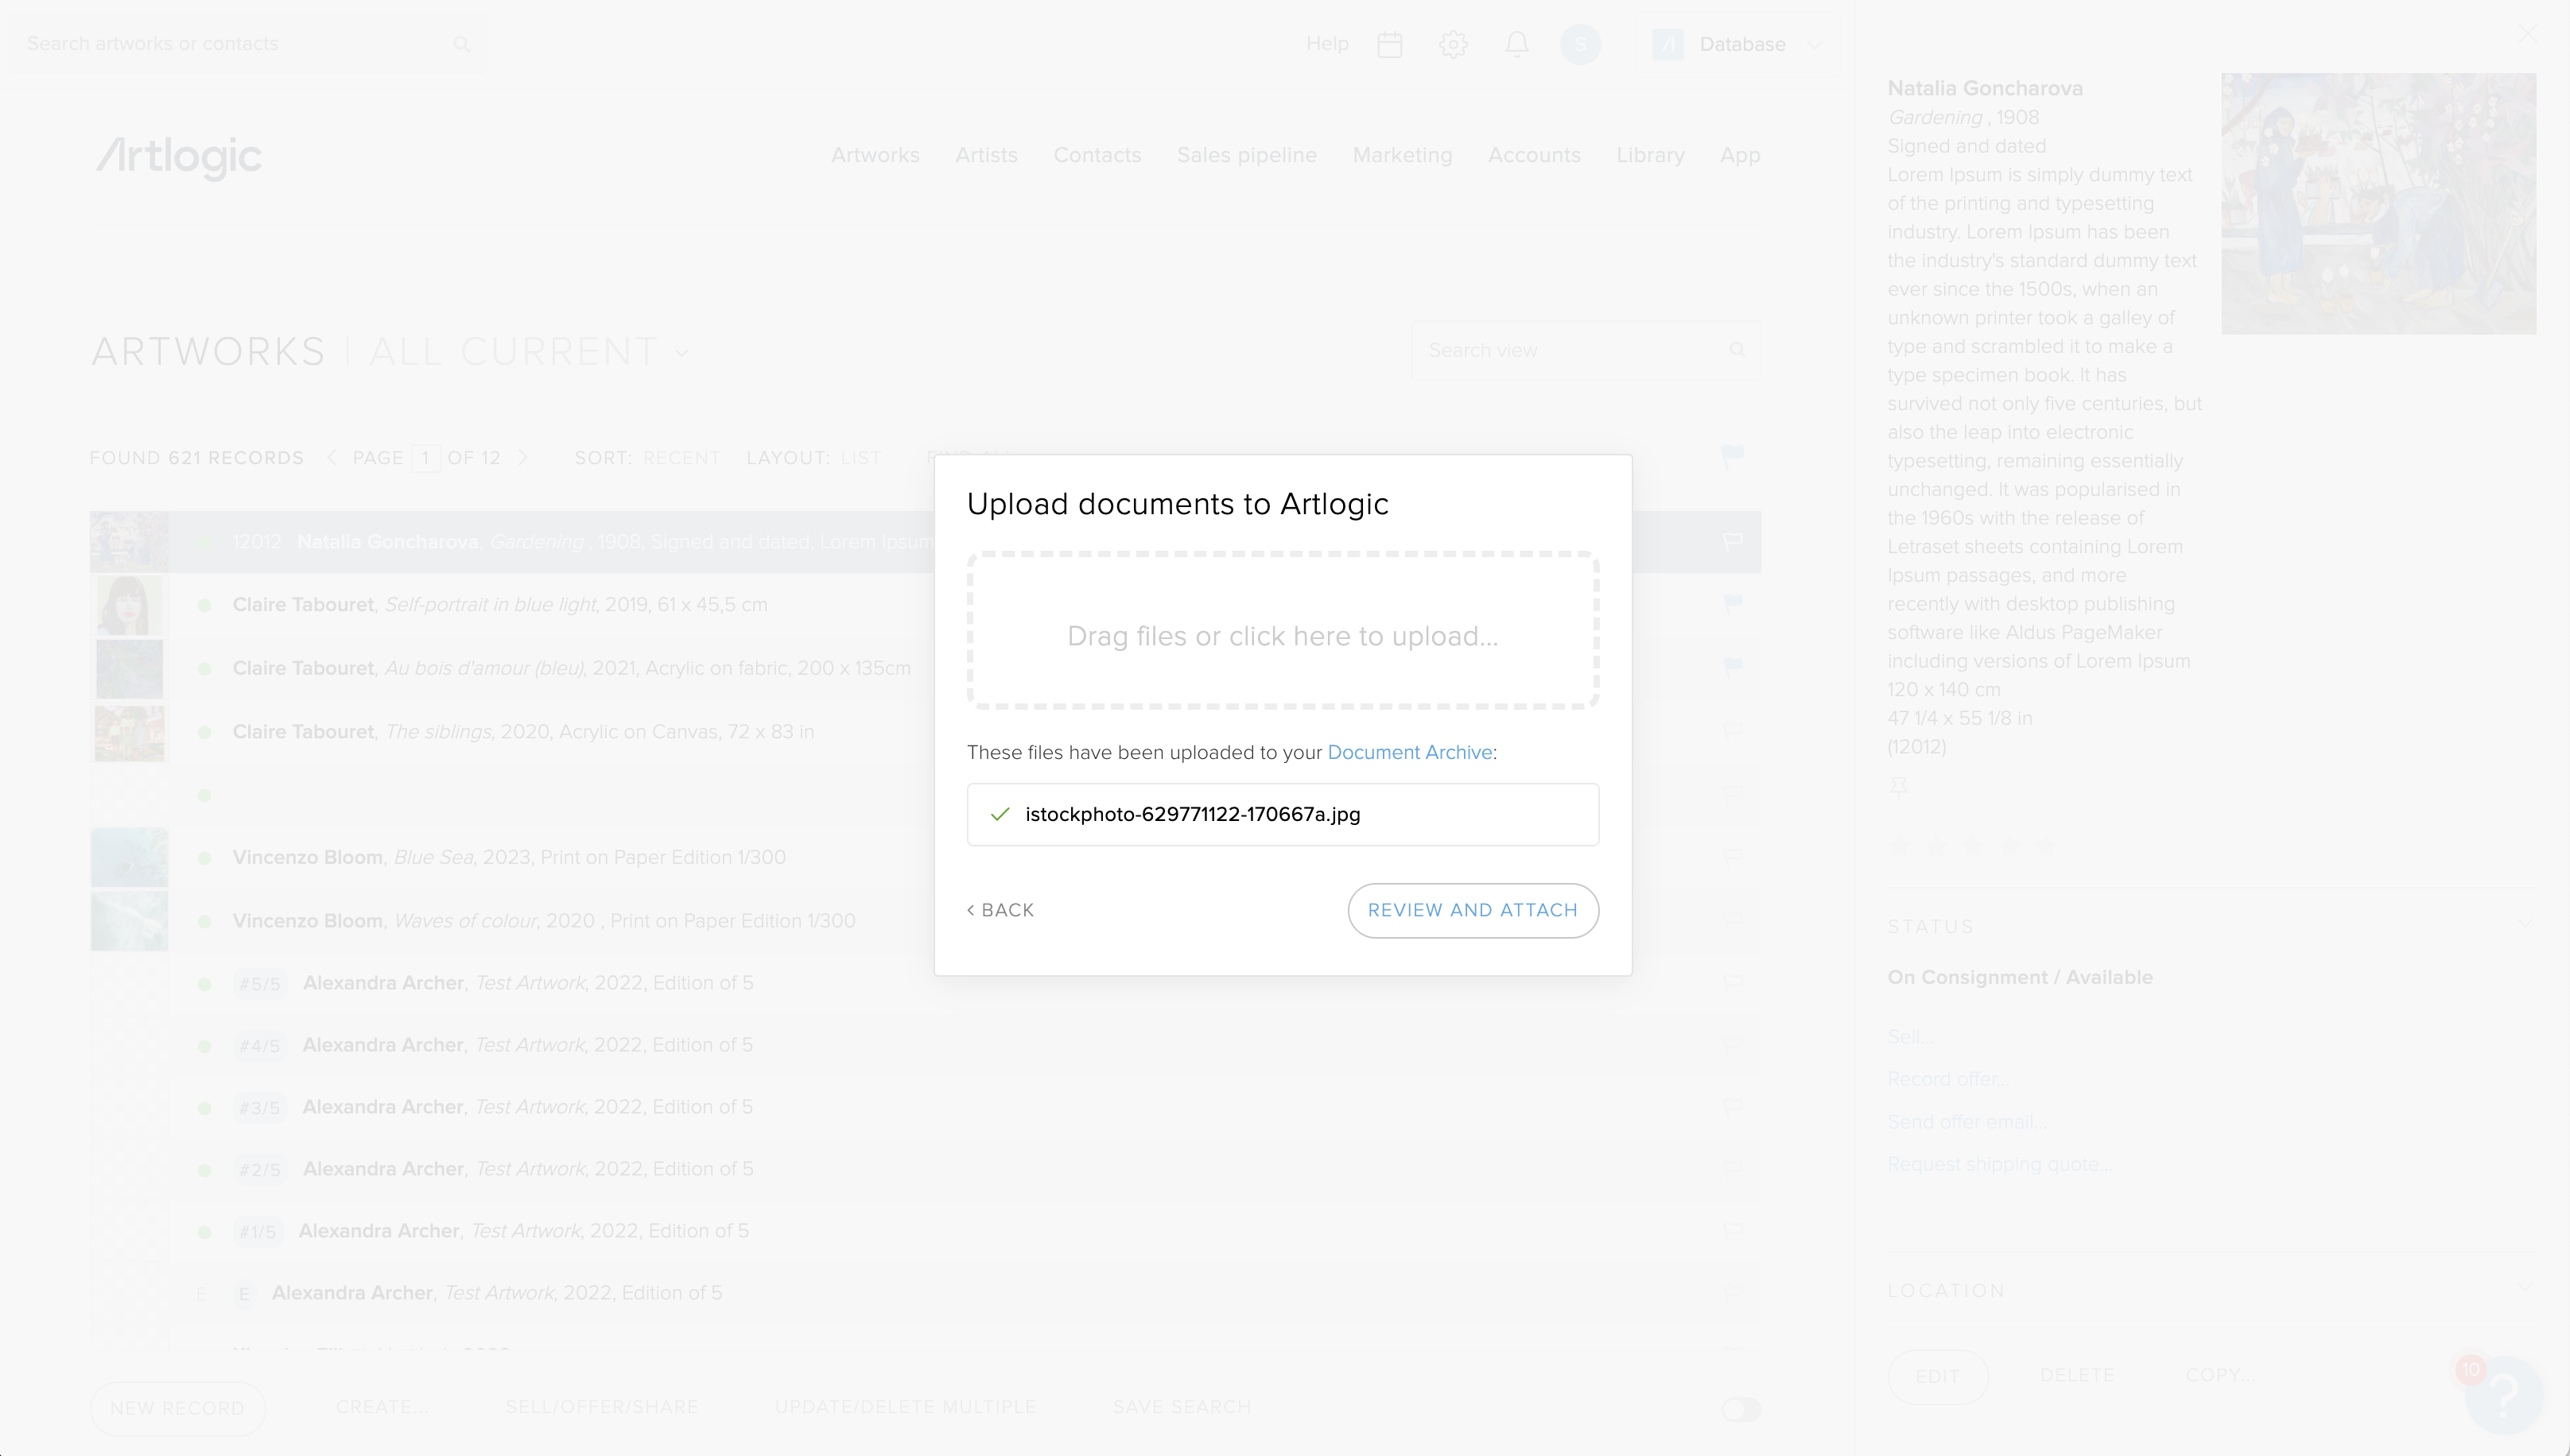Click the green status dot for Blue Sea
The width and height of the screenshot is (2570, 1456).
204,858
